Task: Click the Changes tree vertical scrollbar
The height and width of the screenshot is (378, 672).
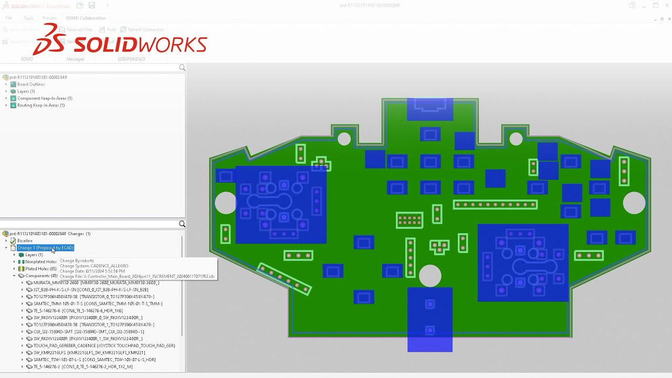Action: [182, 286]
